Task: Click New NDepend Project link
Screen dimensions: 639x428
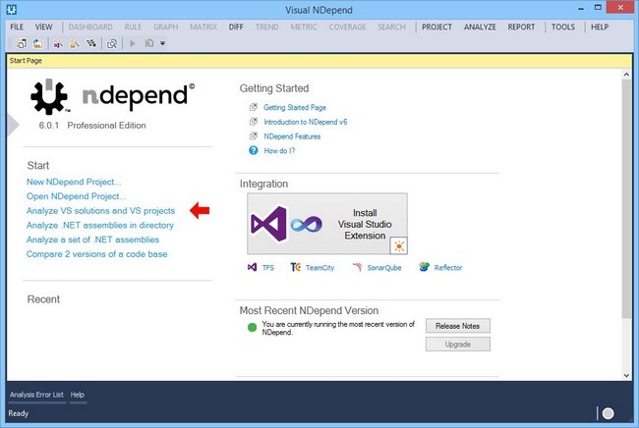Action: pos(74,182)
